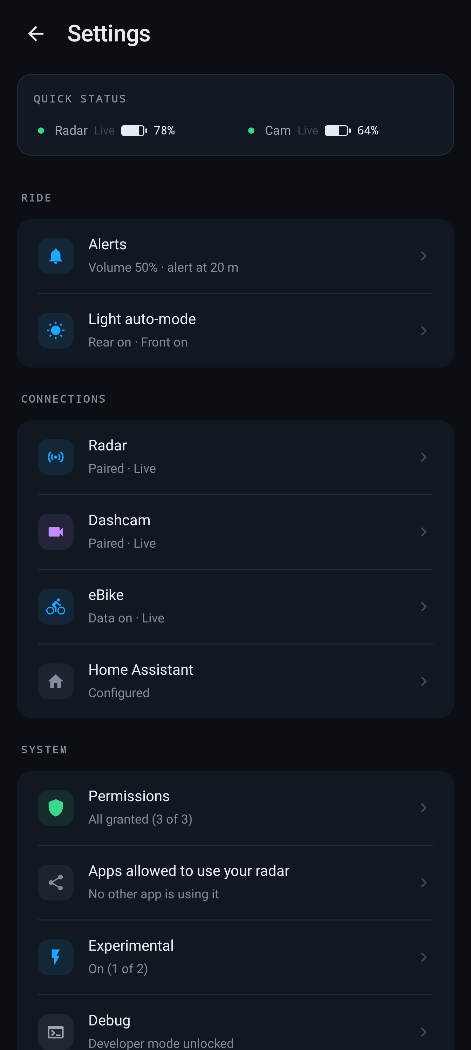Open the Home Assistant settings entry

click(235, 681)
